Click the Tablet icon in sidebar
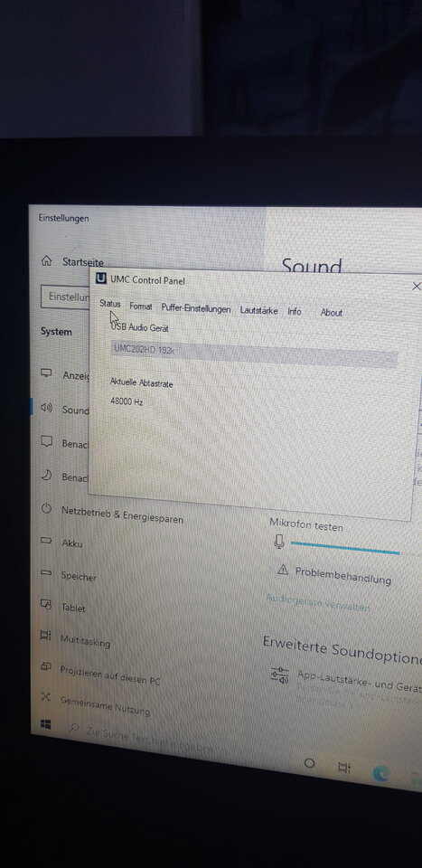Image resolution: width=422 pixels, height=868 pixels. pos(46,605)
